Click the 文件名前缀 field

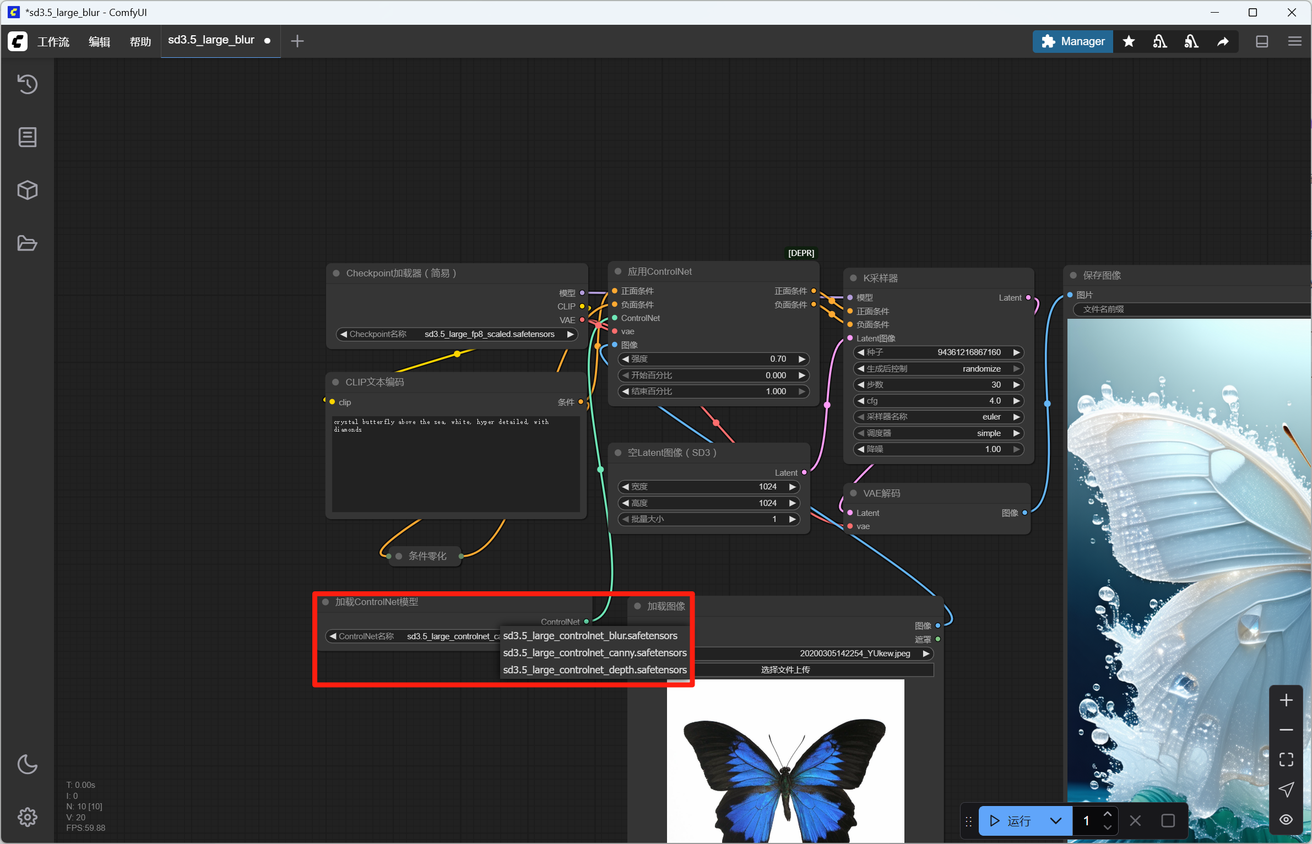point(1192,309)
